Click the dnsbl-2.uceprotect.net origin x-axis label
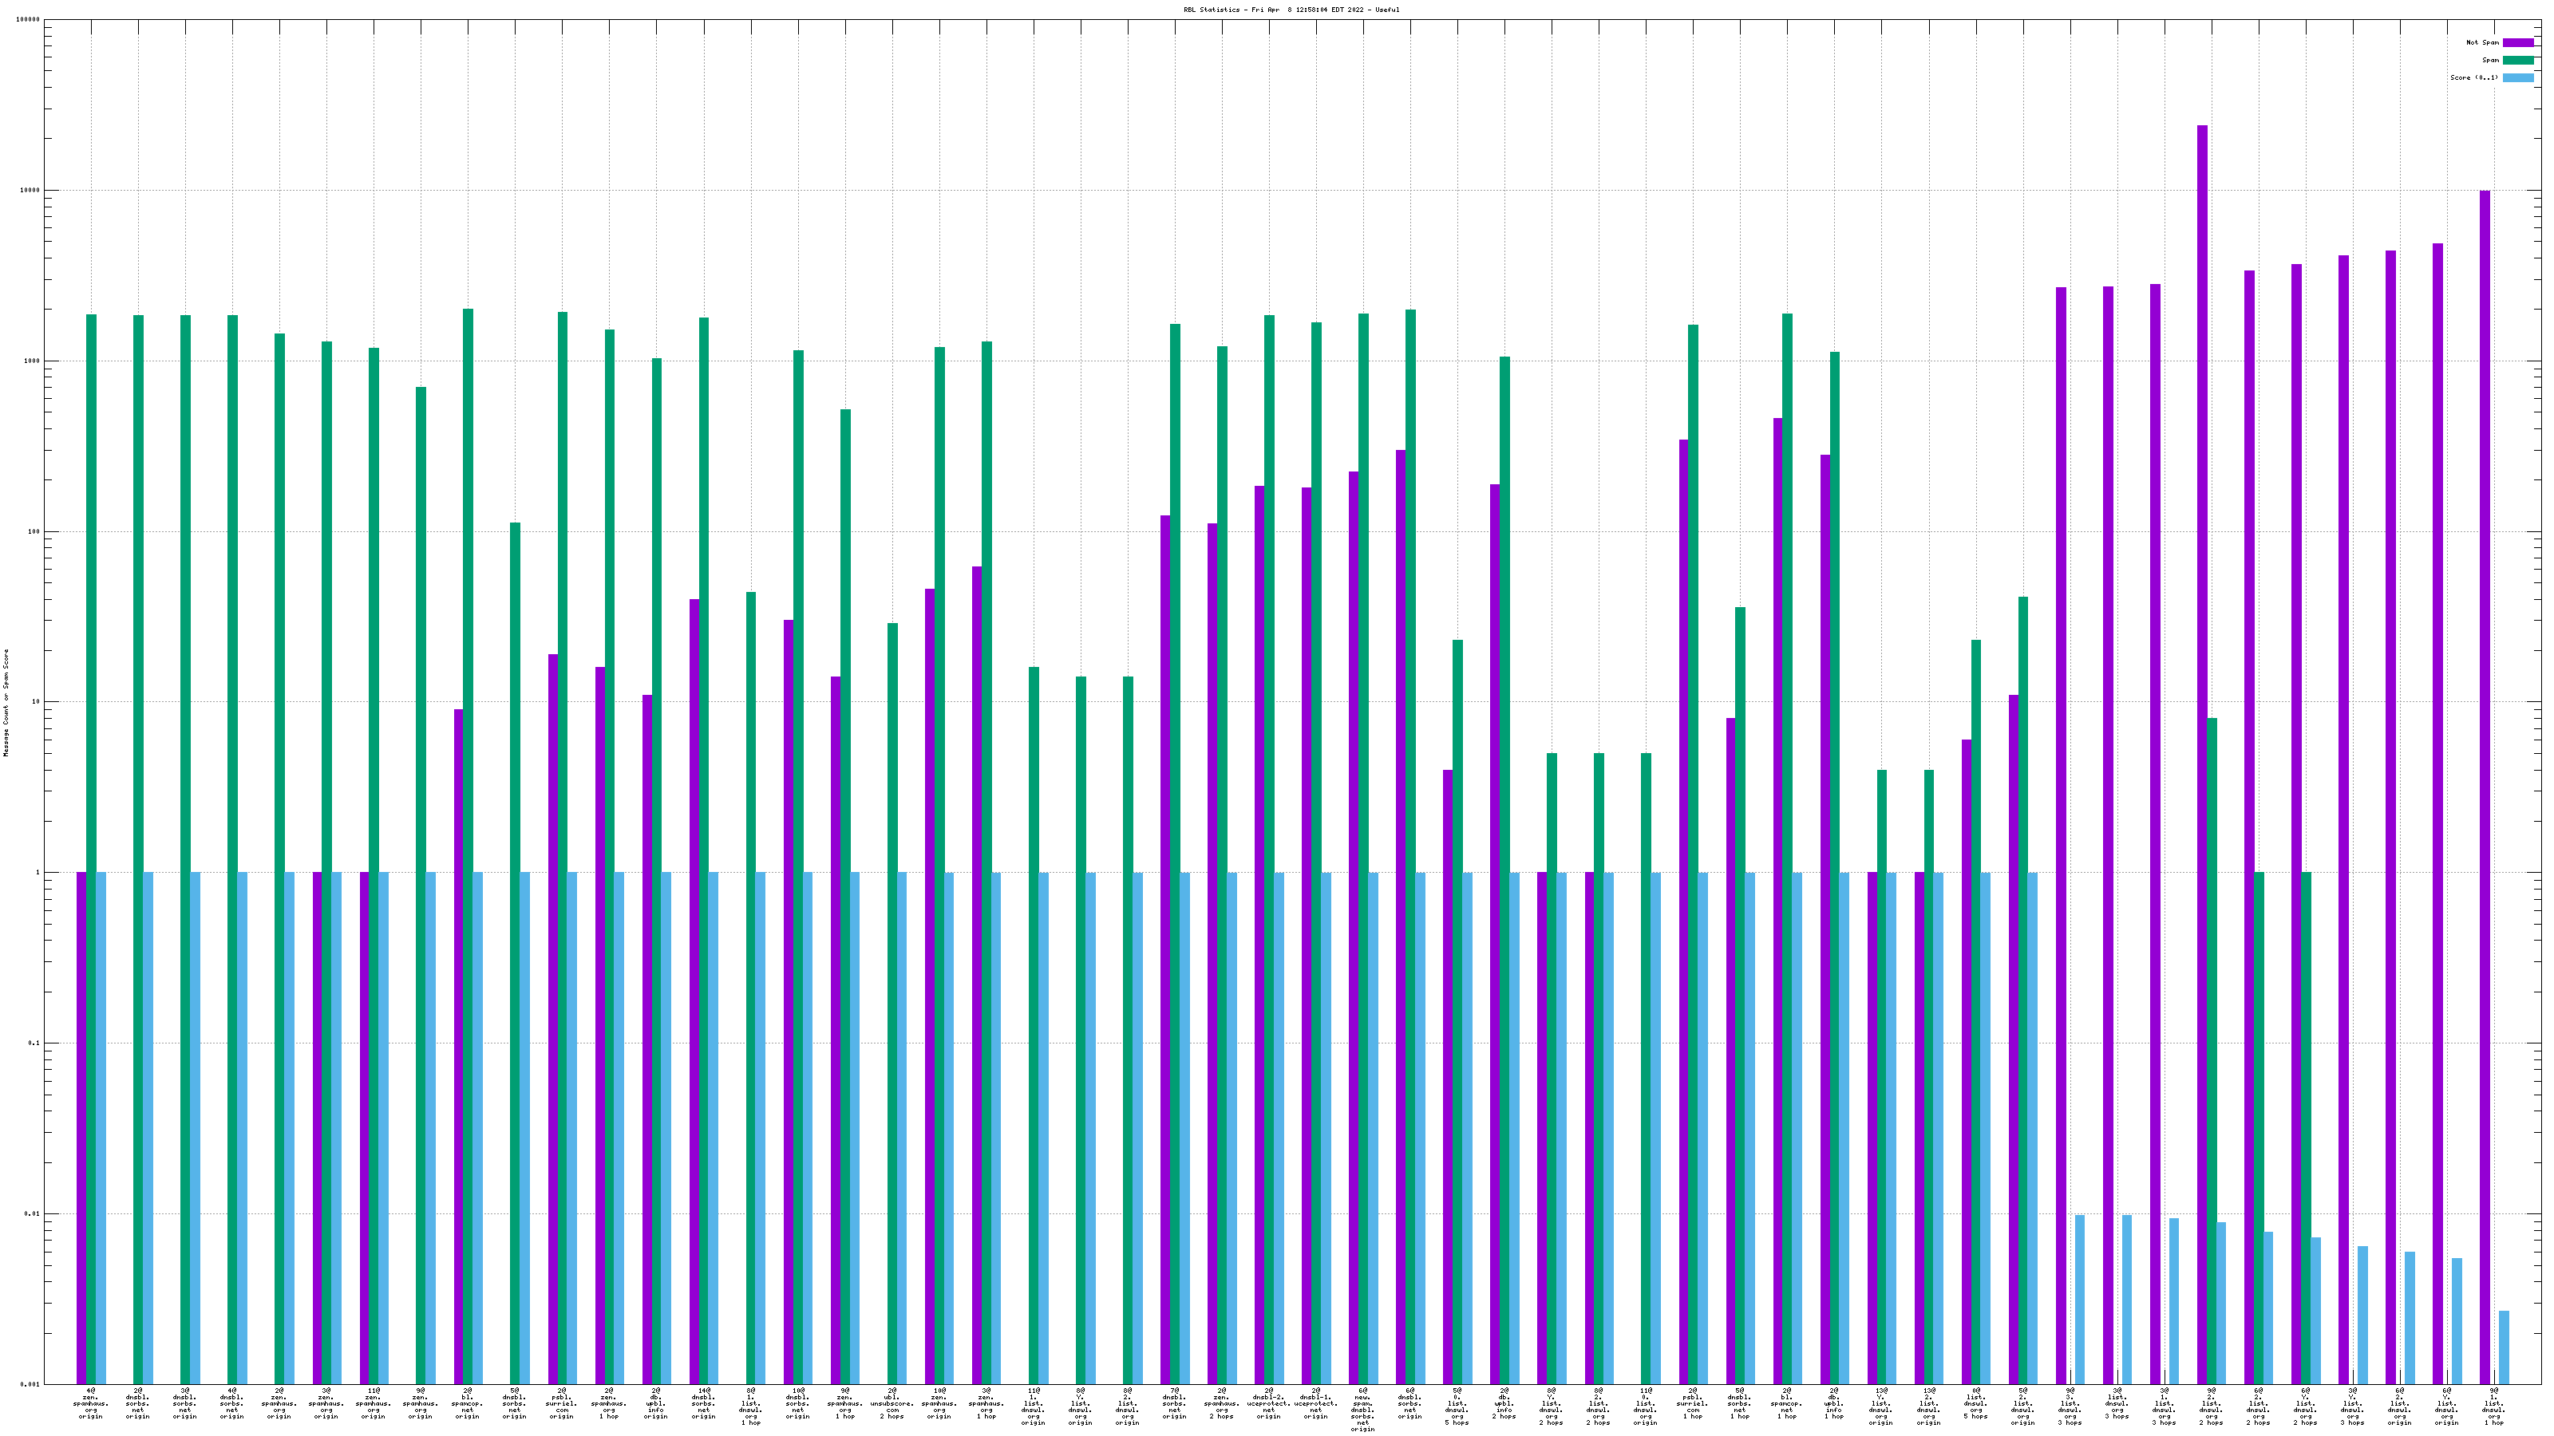This screenshot has height=1436, width=2554. (x=1268, y=1403)
